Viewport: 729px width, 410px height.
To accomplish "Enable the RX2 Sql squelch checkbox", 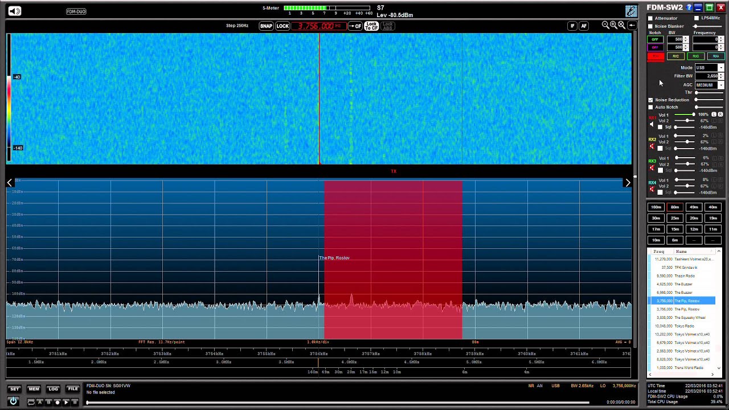I will point(660,149).
